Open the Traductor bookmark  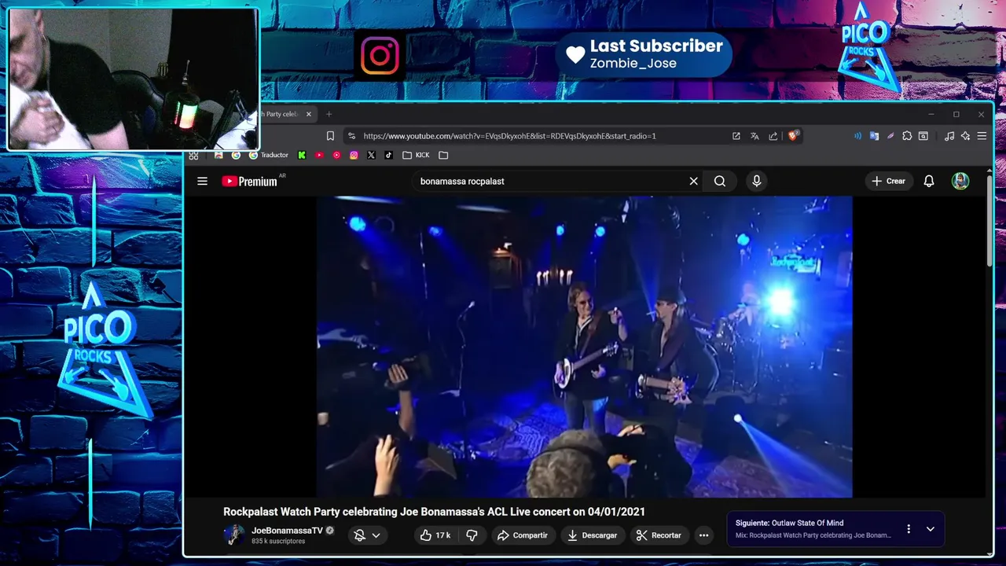[268, 155]
